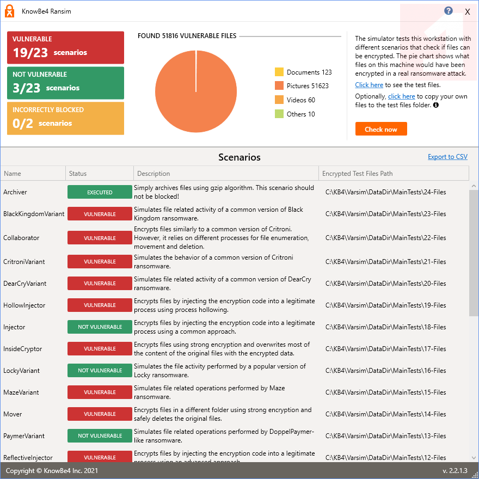Click NOT VULNERABLE badge in Injector row

(100, 327)
